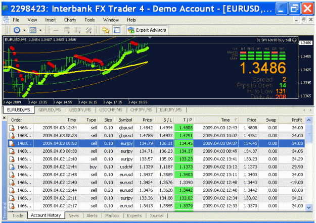Switch to the USDCHF,M5 chart tab

[111, 110]
